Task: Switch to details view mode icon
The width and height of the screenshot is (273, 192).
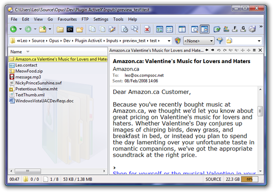Action: click(x=169, y=29)
